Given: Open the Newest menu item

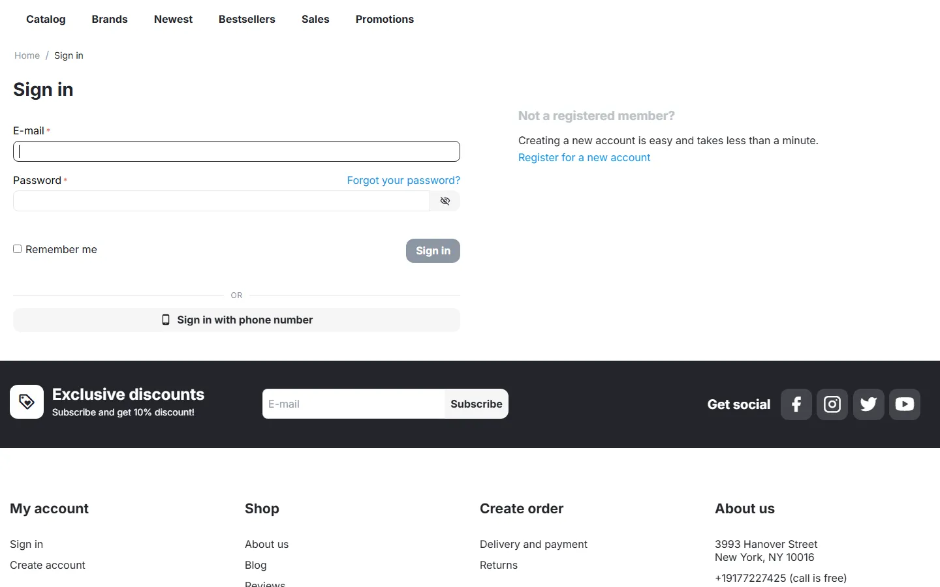Looking at the screenshot, I should point(173,20).
